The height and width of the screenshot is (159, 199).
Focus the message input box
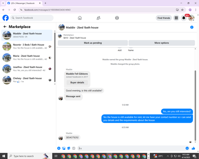click(131, 148)
